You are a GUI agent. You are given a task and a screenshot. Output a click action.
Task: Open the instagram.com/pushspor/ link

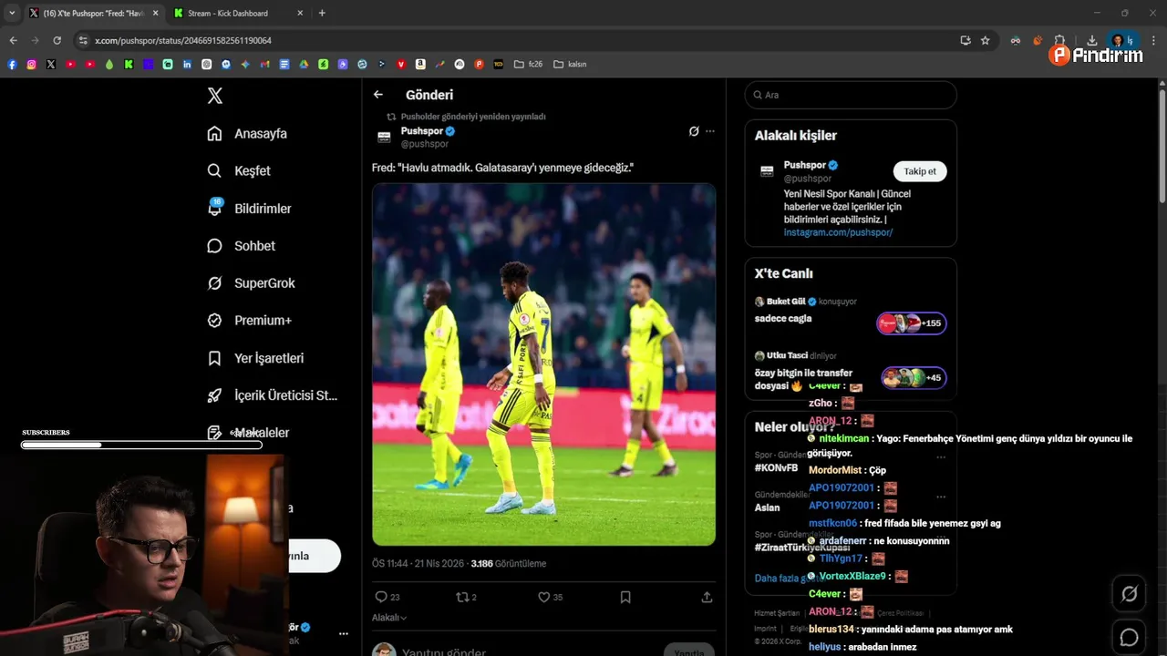(x=838, y=232)
